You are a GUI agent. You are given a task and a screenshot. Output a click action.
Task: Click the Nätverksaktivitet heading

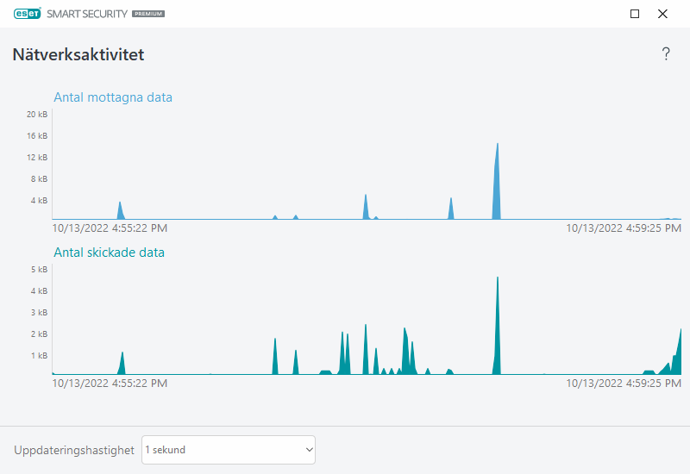78,54
